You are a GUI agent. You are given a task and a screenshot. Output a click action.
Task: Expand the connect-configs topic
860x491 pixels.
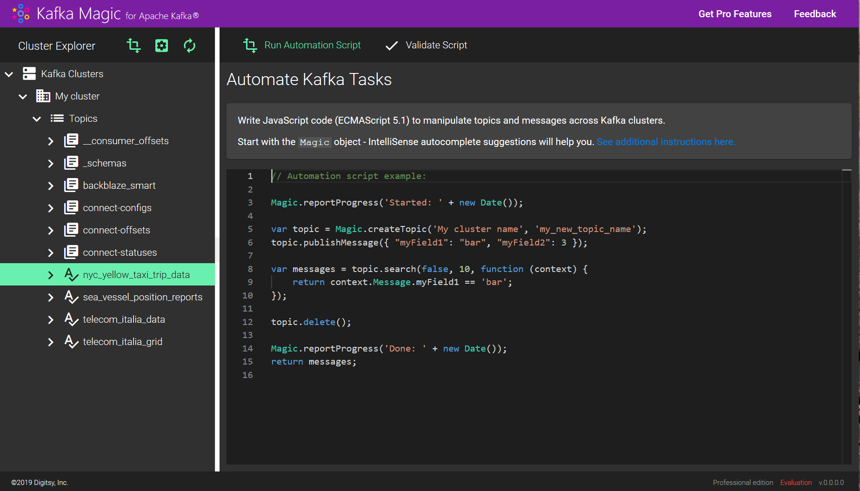click(51, 208)
